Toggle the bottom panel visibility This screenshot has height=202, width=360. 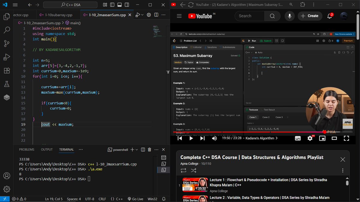coord(119,5)
